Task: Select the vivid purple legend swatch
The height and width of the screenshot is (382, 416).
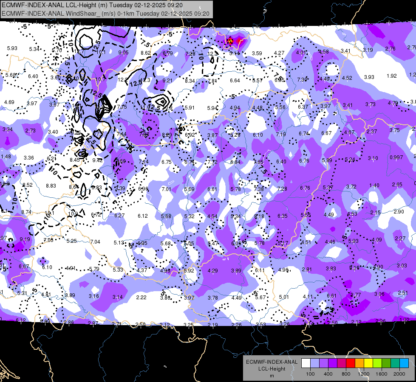Action: pyautogui.click(x=333, y=363)
